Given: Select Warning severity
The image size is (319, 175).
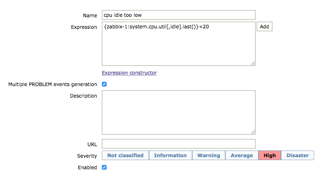Looking at the screenshot, I should [209, 155].
